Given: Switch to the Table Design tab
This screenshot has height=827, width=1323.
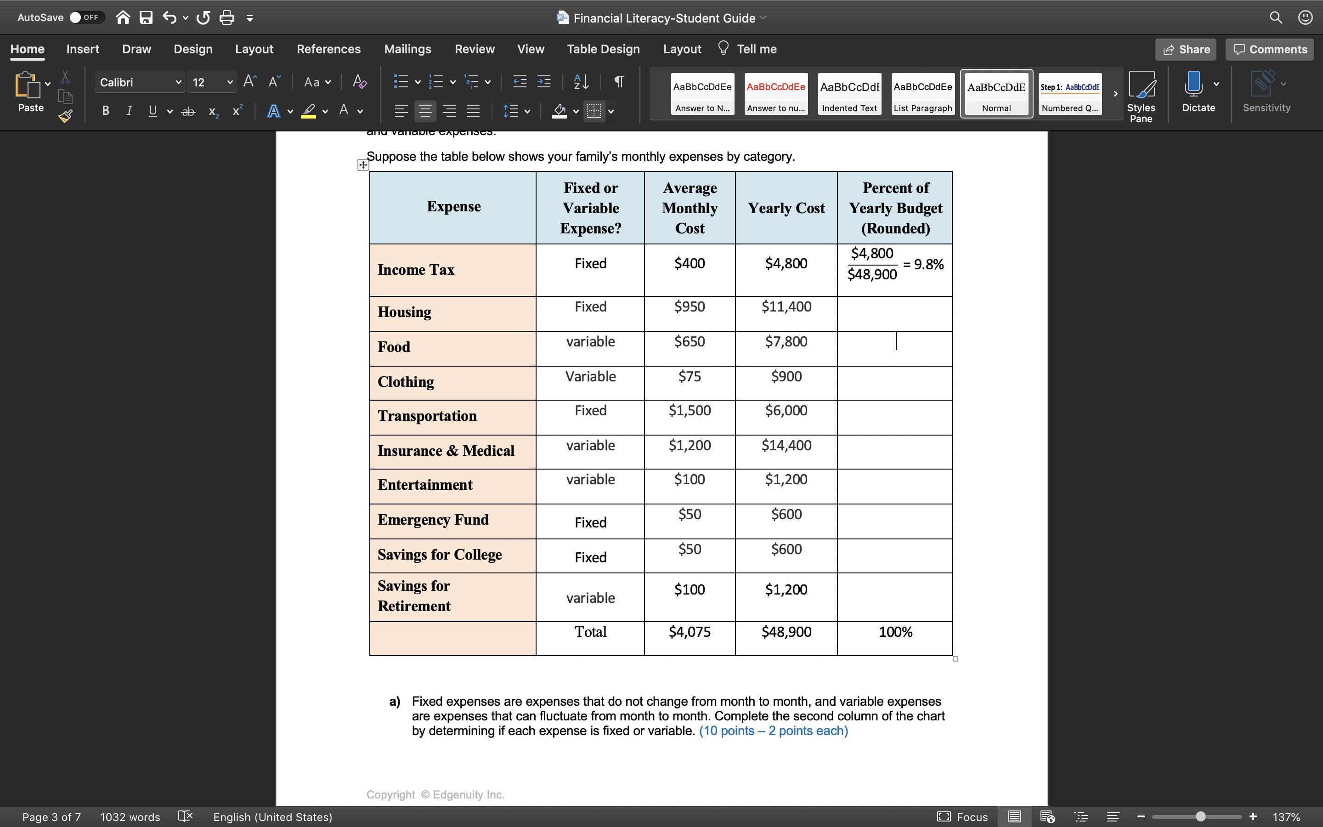Looking at the screenshot, I should tap(603, 49).
